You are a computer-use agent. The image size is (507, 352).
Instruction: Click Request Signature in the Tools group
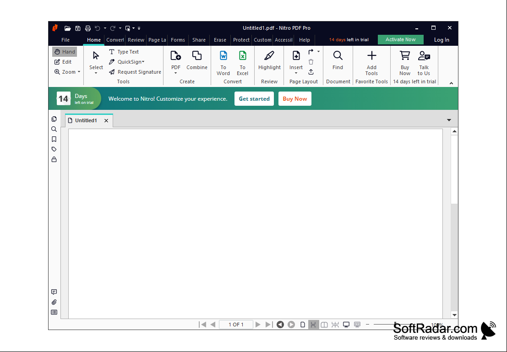(135, 72)
